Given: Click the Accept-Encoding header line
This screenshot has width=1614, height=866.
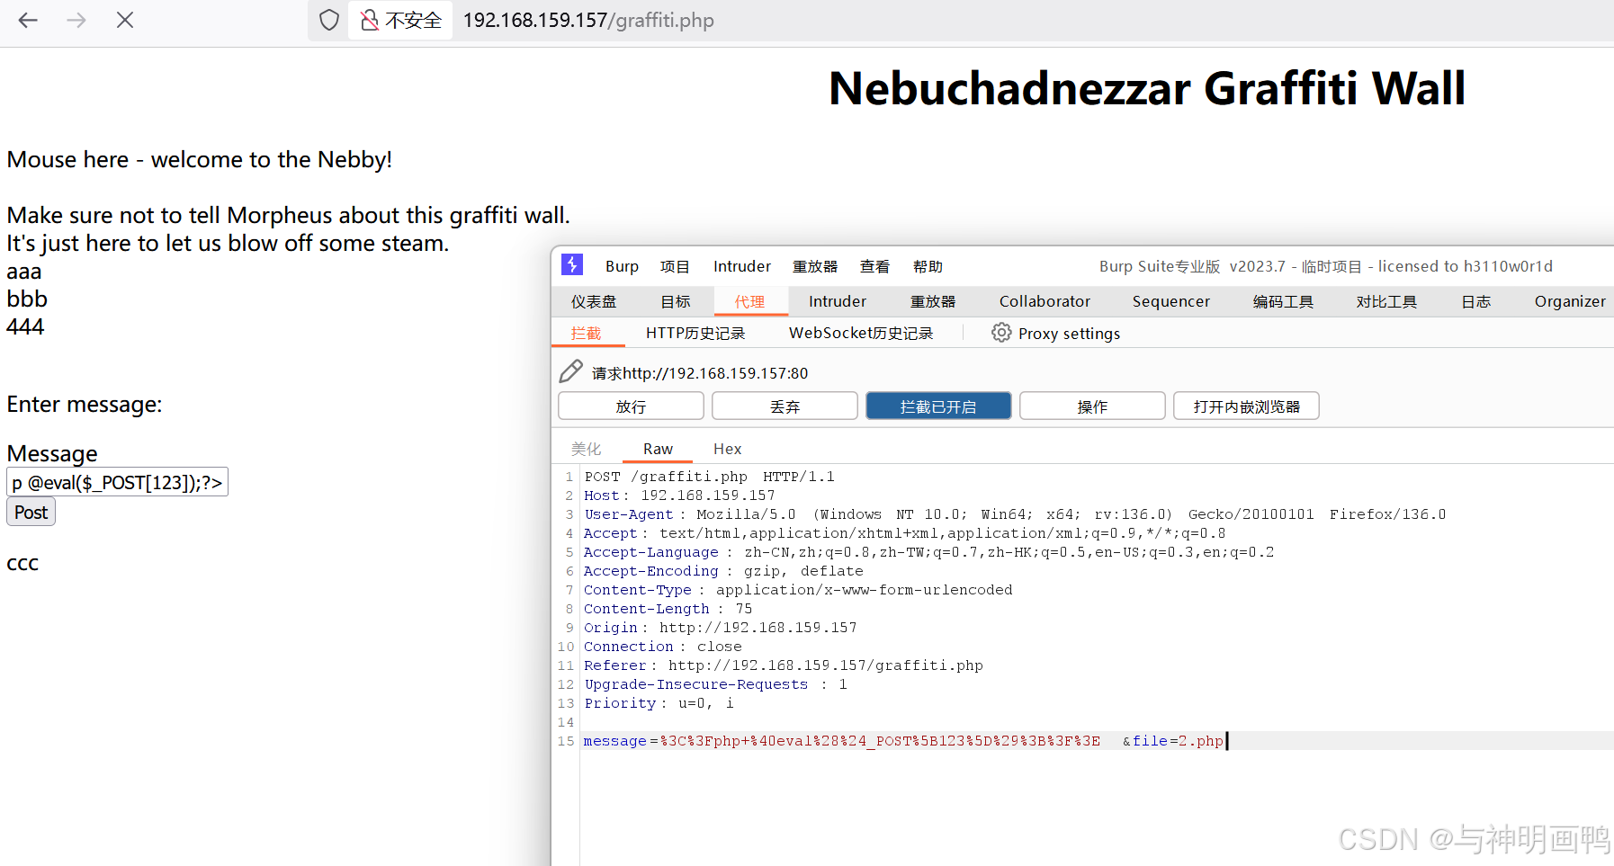Looking at the screenshot, I should point(723,571).
